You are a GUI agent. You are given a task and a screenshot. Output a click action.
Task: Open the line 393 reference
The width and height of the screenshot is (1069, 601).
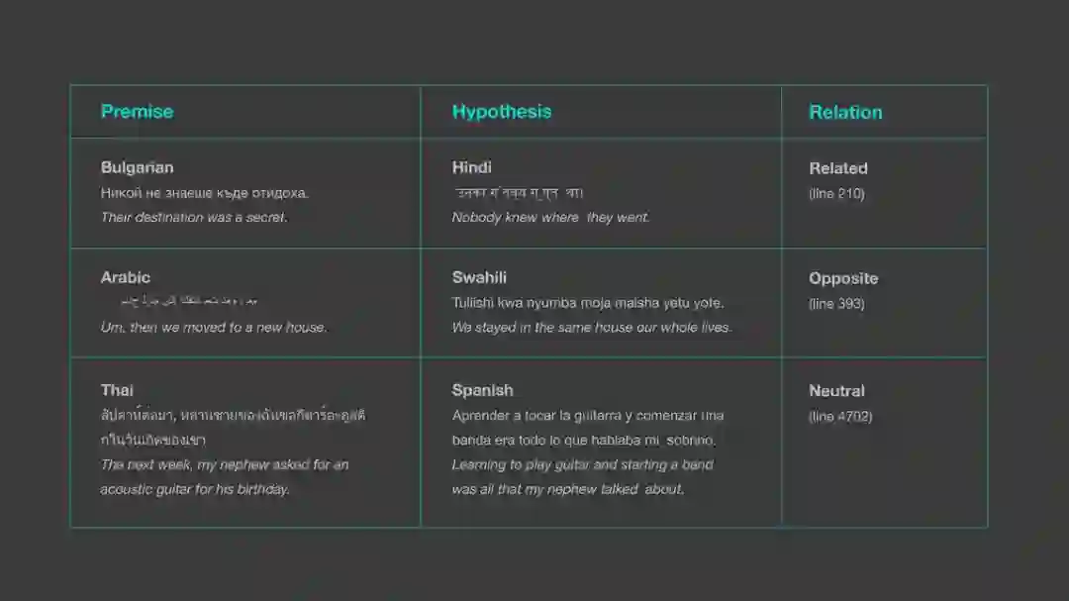pos(836,304)
